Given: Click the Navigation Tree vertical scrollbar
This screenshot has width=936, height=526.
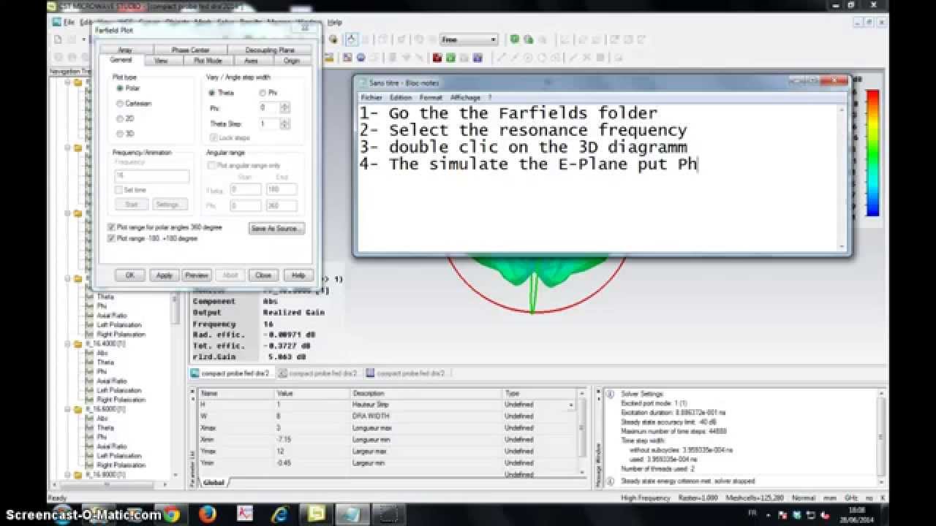Looking at the screenshot, I should point(175,278).
